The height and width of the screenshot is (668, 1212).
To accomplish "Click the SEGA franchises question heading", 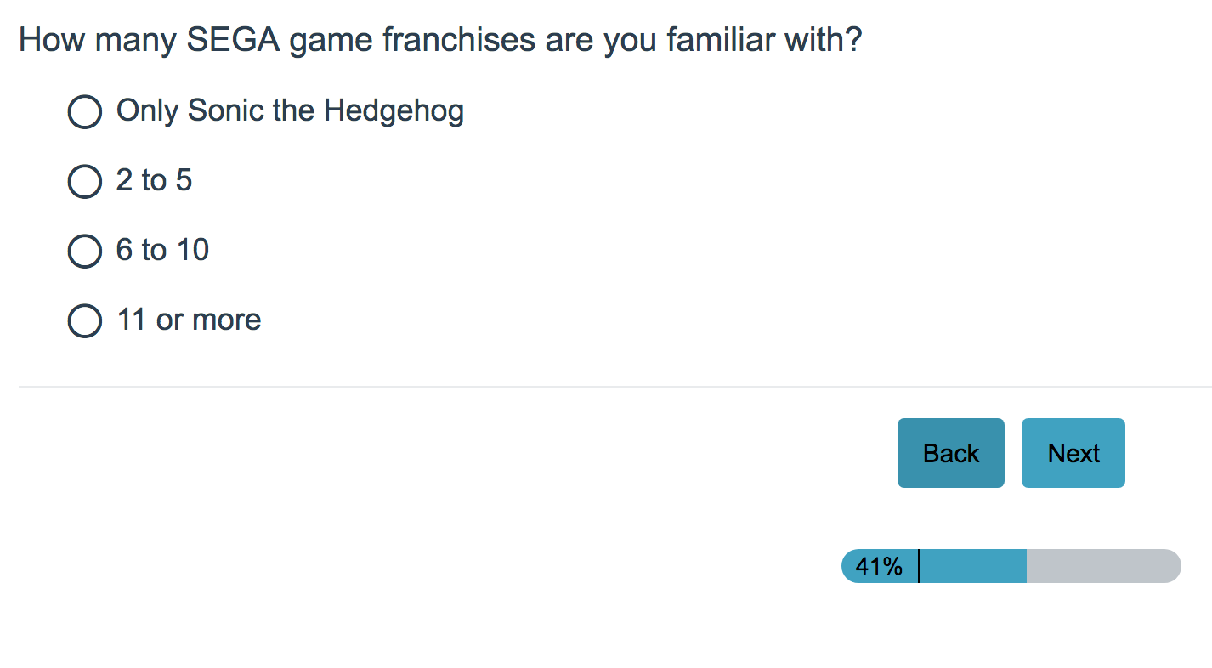I will point(440,40).
